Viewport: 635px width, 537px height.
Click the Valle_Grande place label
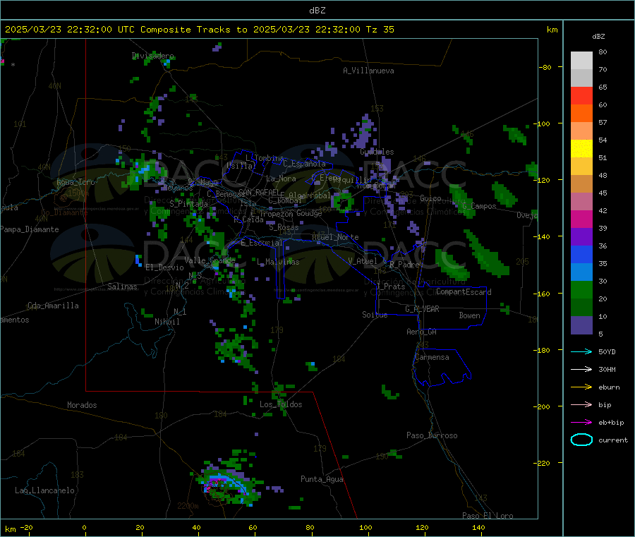click(x=210, y=260)
